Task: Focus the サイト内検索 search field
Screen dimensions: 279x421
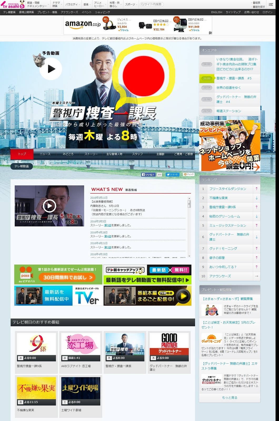Action: pos(152,4)
